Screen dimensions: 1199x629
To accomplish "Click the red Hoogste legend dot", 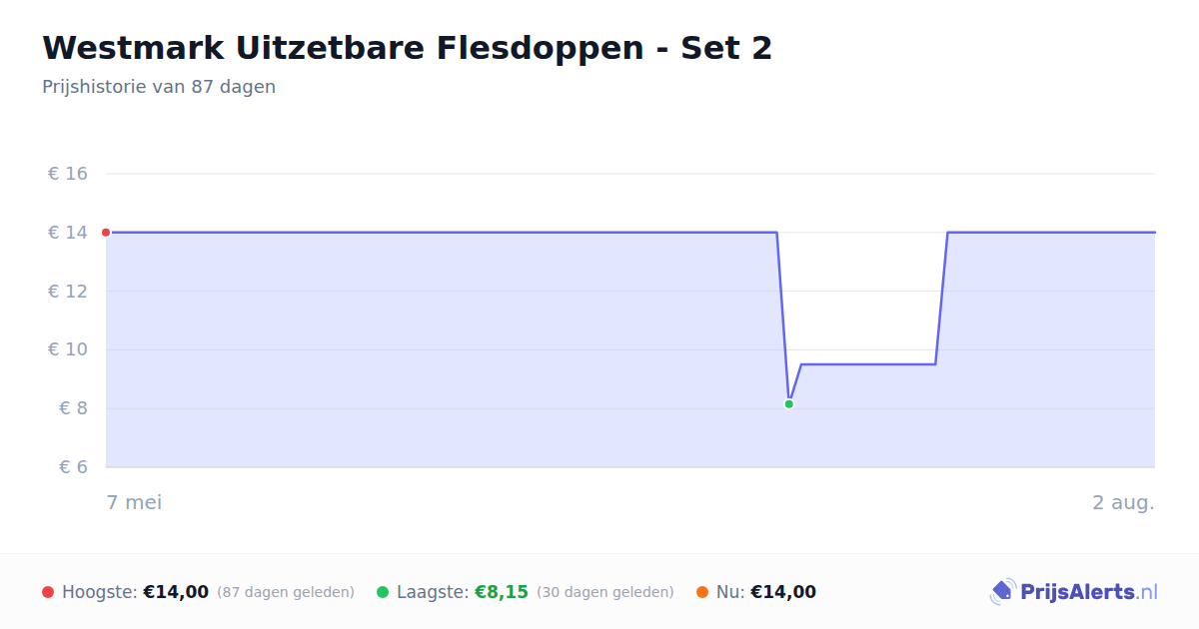I will 48,592.
